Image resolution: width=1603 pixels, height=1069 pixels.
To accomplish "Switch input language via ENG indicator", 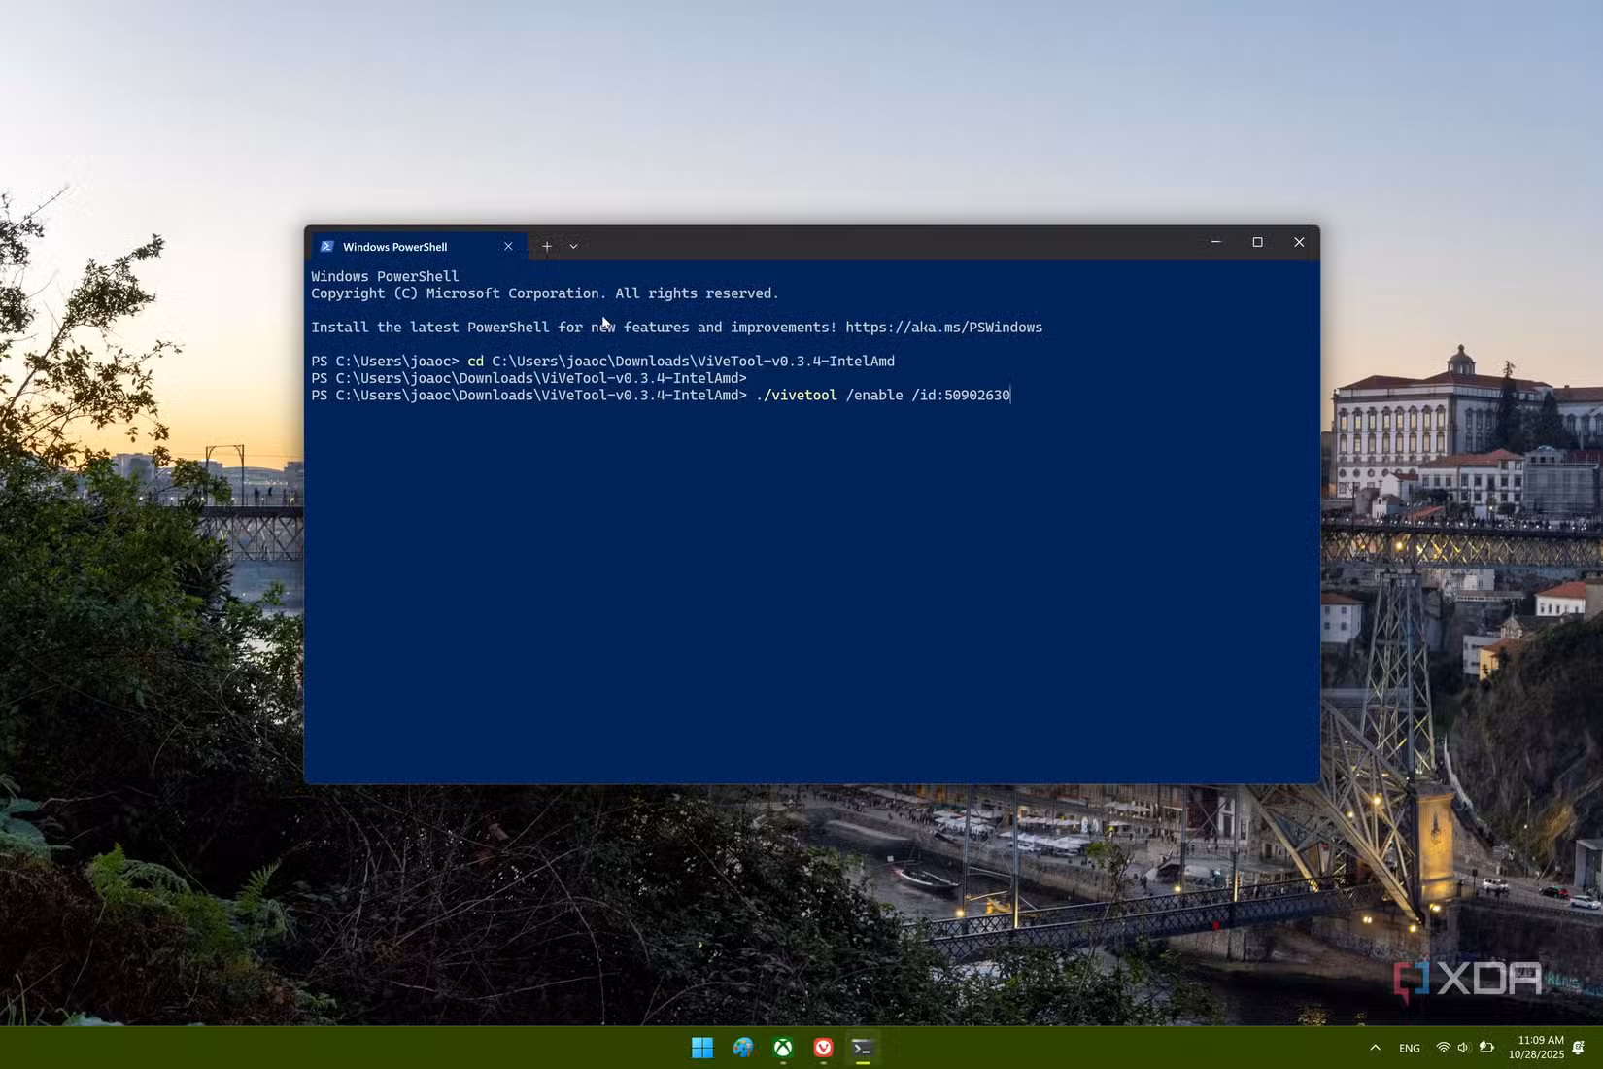I will tap(1410, 1048).
